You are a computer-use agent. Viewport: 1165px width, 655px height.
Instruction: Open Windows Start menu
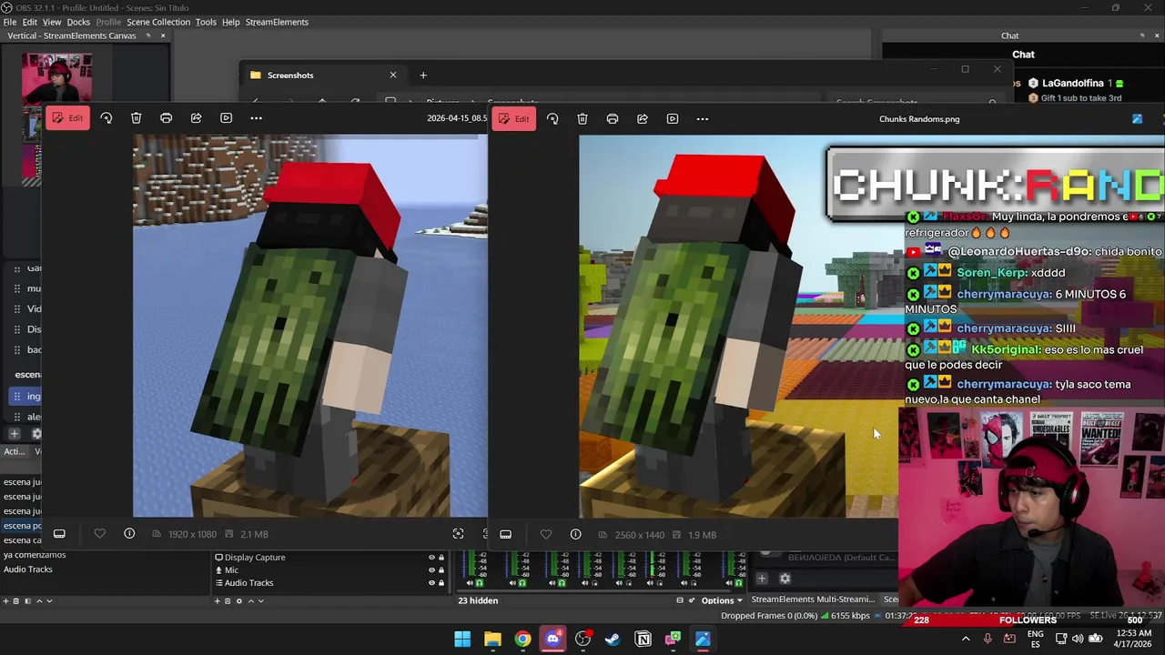[x=462, y=640]
